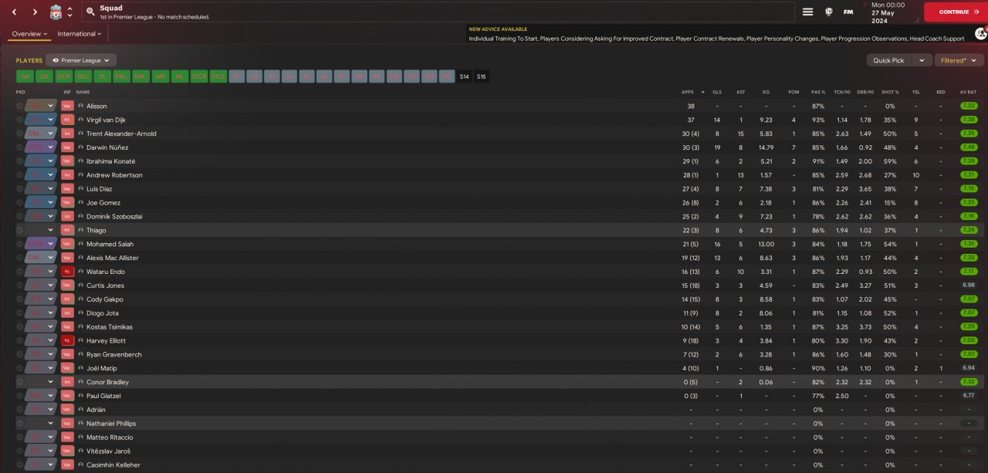The width and height of the screenshot is (988, 473).
Task: Sort the table by the AV RAT column
Action: (968, 92)
